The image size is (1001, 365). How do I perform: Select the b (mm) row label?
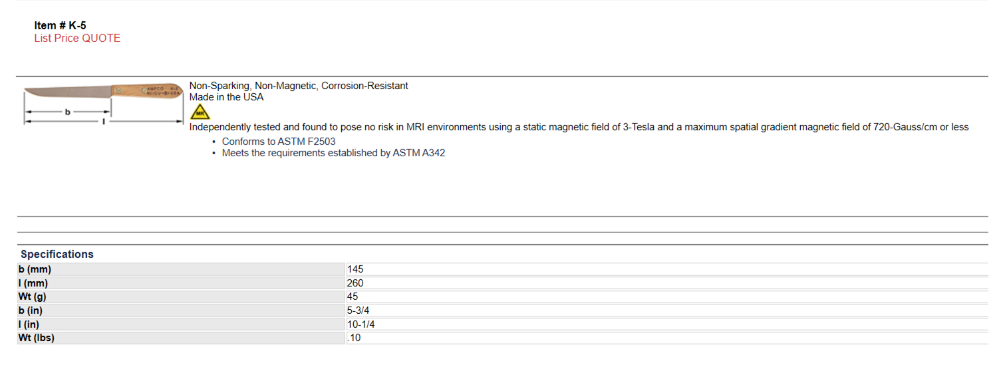tap(35, 269)
